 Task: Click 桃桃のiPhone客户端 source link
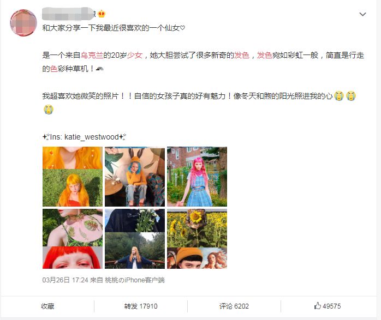tap(135, 280)
